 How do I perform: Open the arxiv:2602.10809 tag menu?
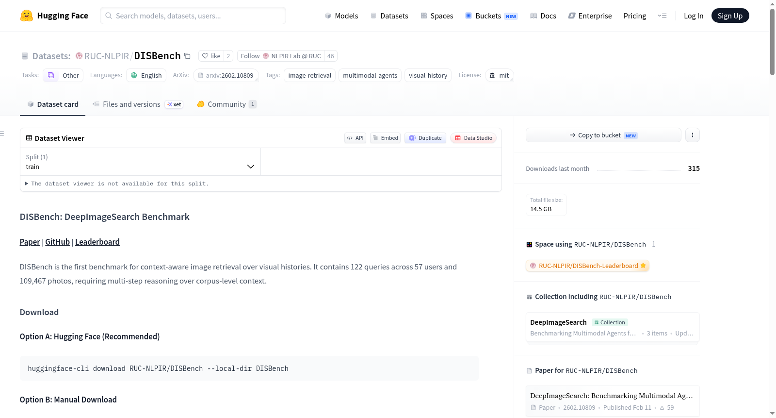(226, 75)
